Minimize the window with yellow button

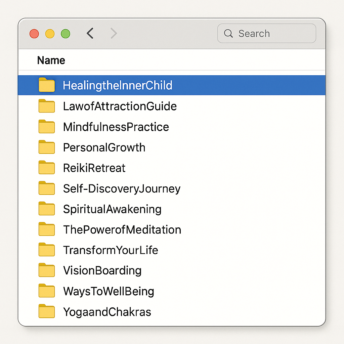pyautogui.click(x=50, y=34)
